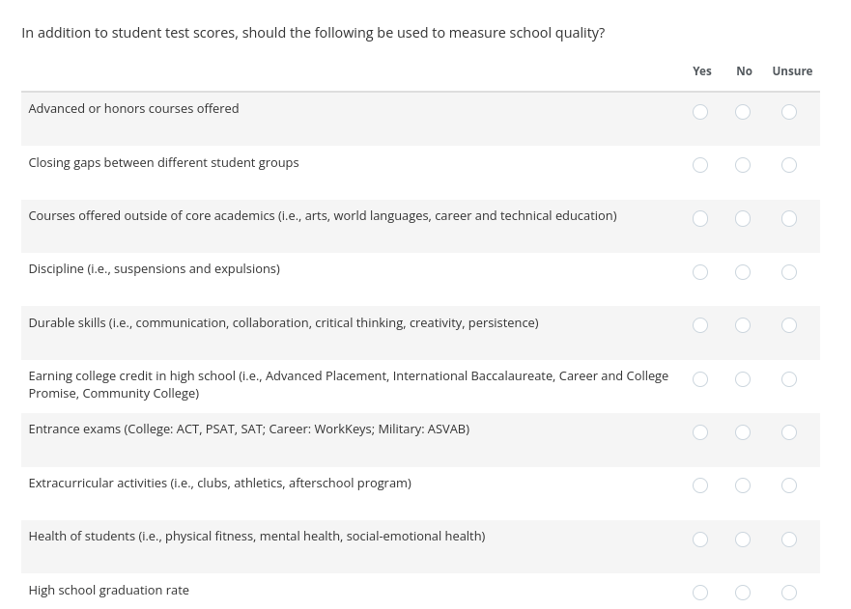Choose No for Extracurricular activities
Viewport: 851px width, 609px height.
(x=743, y=485)
